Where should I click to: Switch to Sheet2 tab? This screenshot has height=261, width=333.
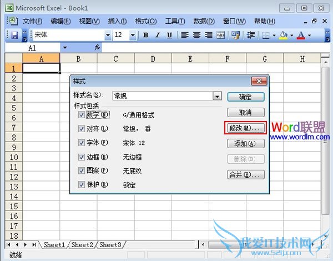coord(82,245)
